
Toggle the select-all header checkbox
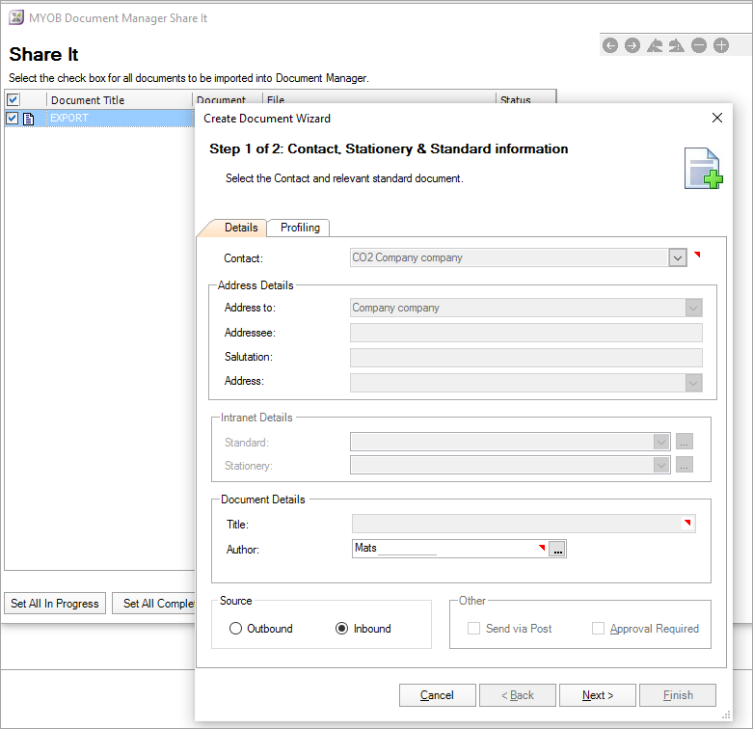coord(13,99)
